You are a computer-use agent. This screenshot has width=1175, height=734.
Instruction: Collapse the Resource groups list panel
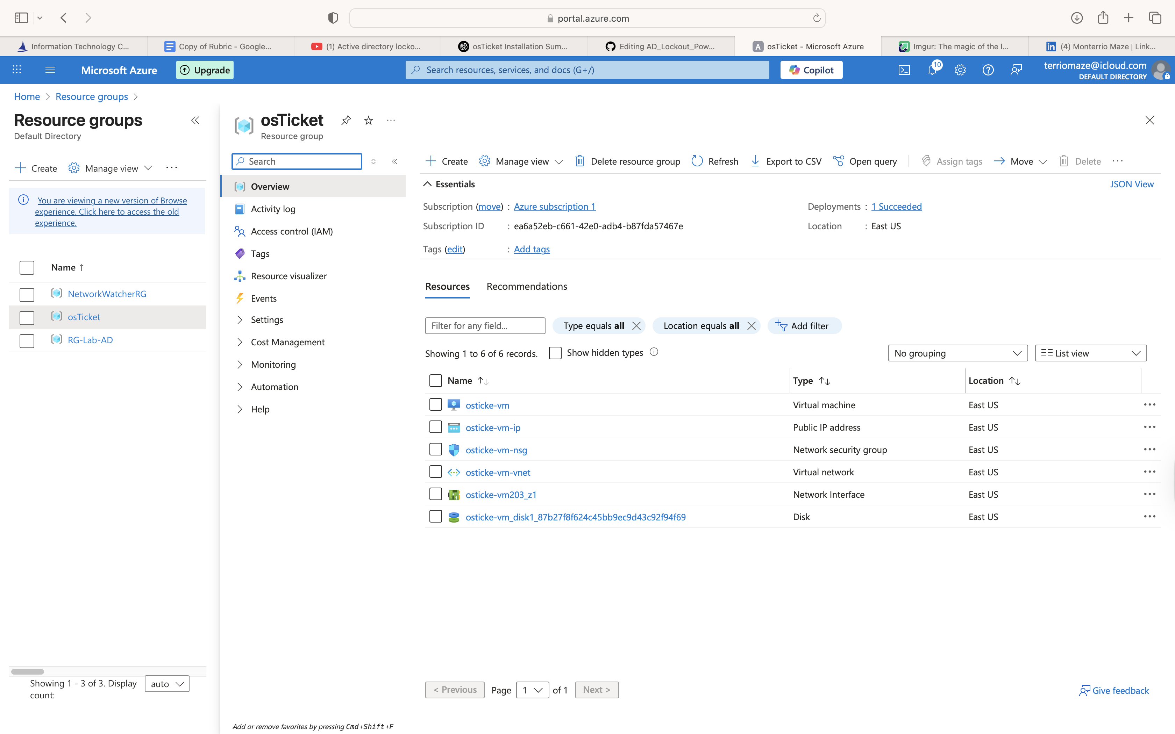[x=195, y=120]
